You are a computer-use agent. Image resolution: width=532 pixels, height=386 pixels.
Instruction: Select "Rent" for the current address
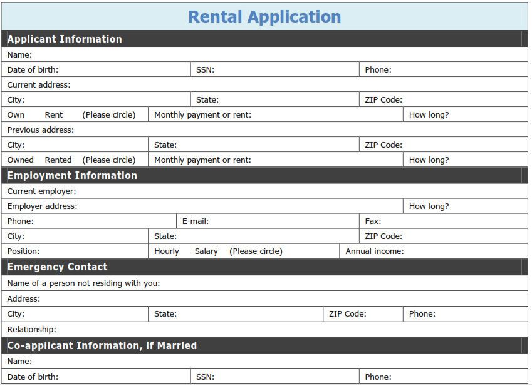54,115
